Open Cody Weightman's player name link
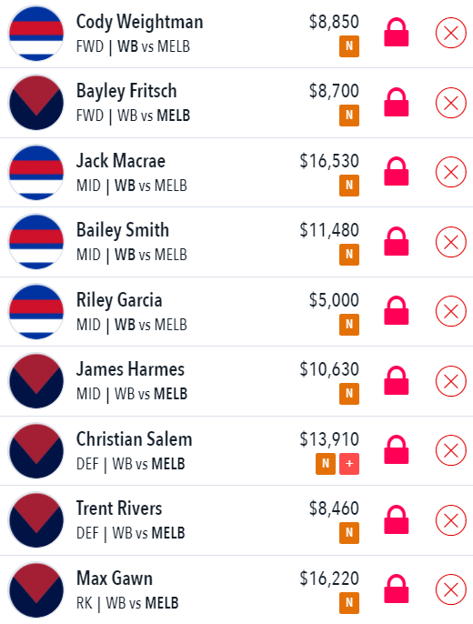The height and width of the screenshot is (624, 473). click(x=140, y=22)
